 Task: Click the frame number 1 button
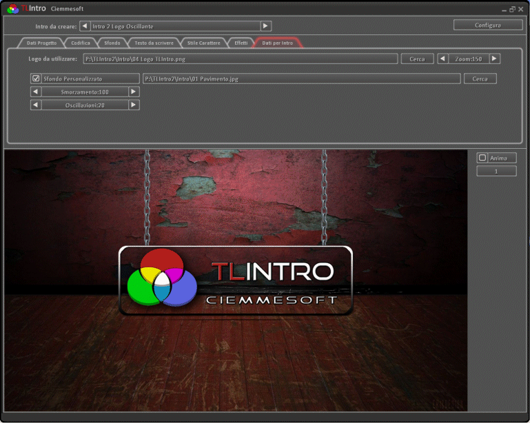point(496,171)
